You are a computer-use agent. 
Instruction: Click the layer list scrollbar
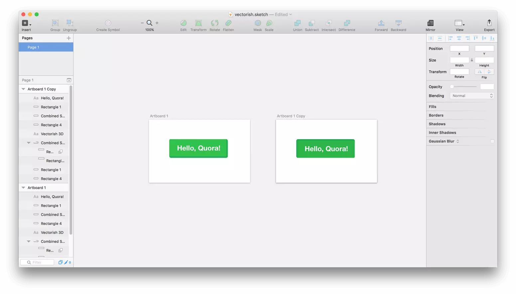71,160
